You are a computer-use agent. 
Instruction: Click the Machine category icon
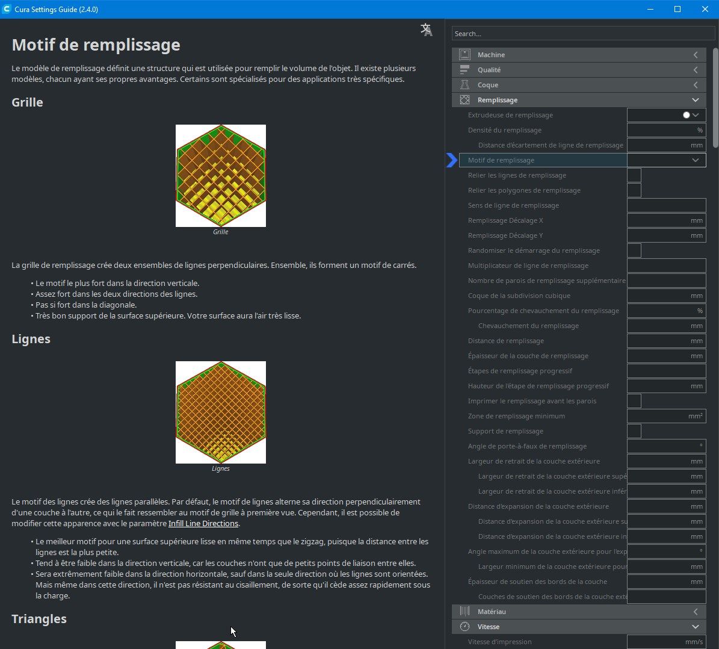pos(464,55)
